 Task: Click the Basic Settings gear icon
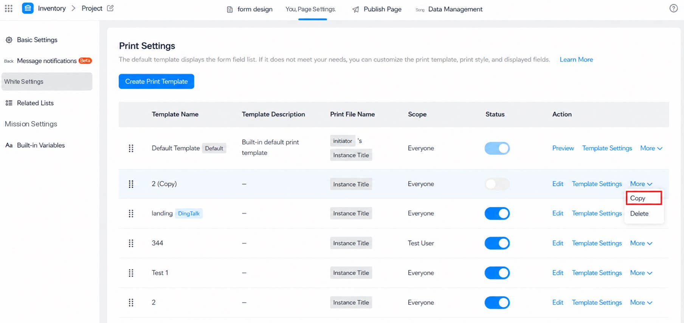coord(9,40)
